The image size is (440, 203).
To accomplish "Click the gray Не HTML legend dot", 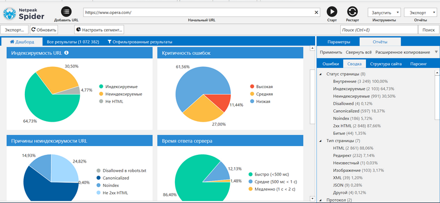I will tap(101, 102).
